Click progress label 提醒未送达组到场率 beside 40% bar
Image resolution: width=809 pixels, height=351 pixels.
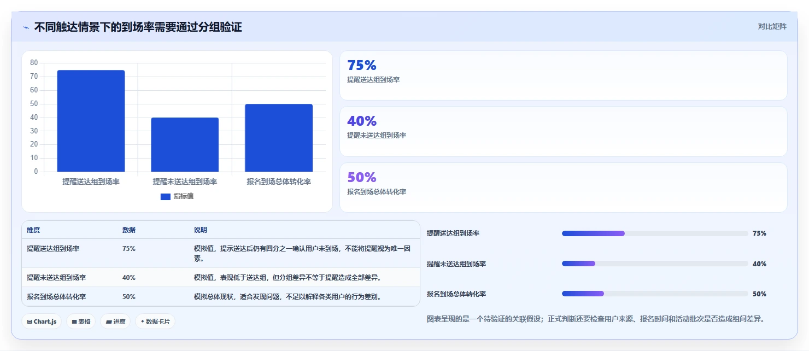tap(456, 264)
